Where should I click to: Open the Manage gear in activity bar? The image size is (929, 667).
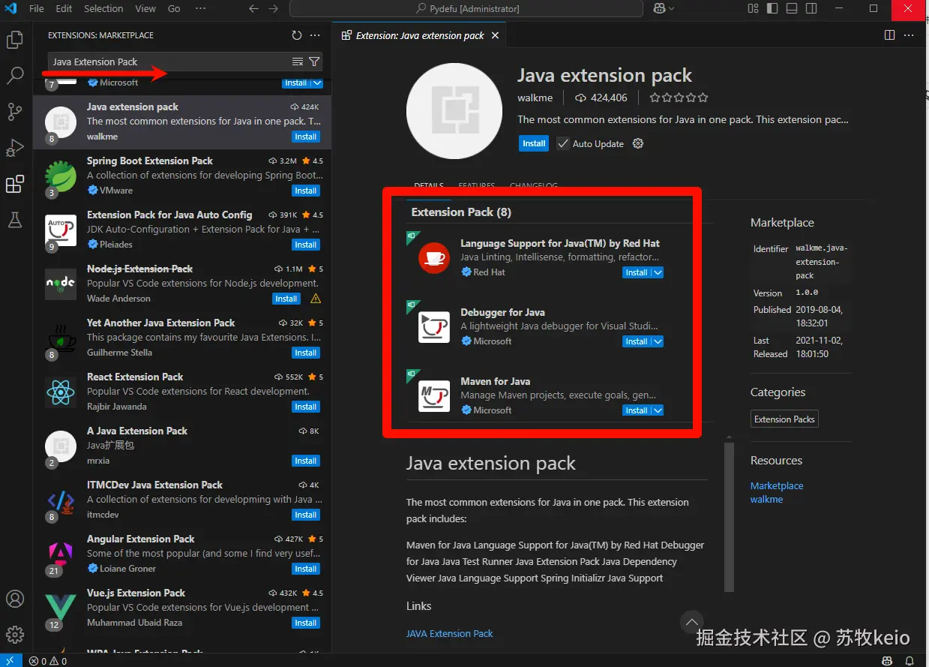[15, 635]
